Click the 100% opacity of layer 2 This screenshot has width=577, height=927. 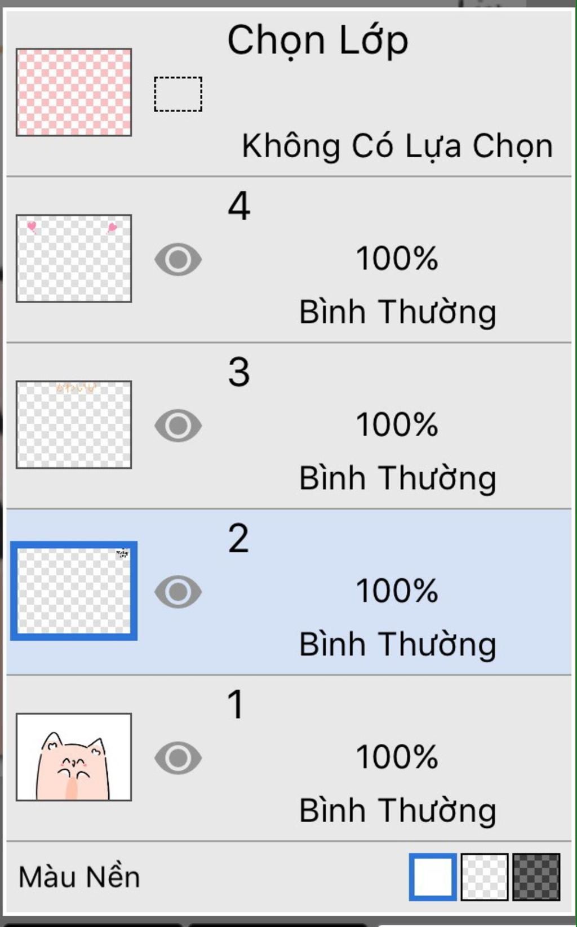pos(397,591)
